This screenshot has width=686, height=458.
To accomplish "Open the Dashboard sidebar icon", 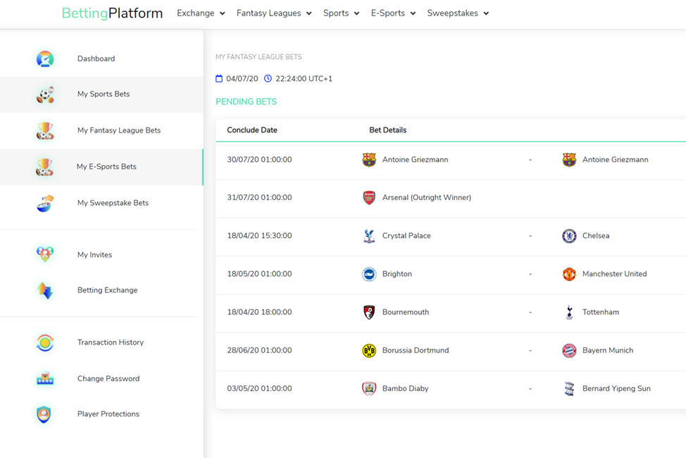I will pos(44,58).
